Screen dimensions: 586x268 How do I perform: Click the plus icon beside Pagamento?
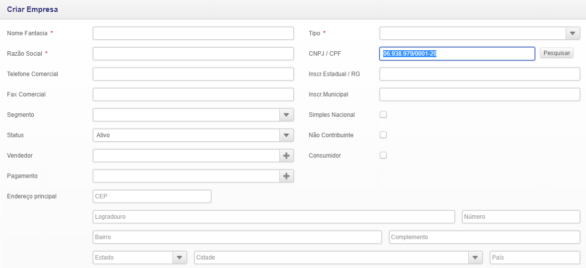coord(286,176)
